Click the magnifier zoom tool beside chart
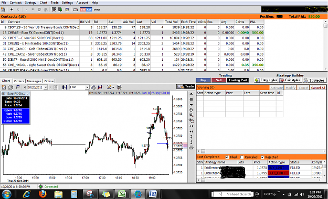Viewport: 328px width, 199px height. 191,115
